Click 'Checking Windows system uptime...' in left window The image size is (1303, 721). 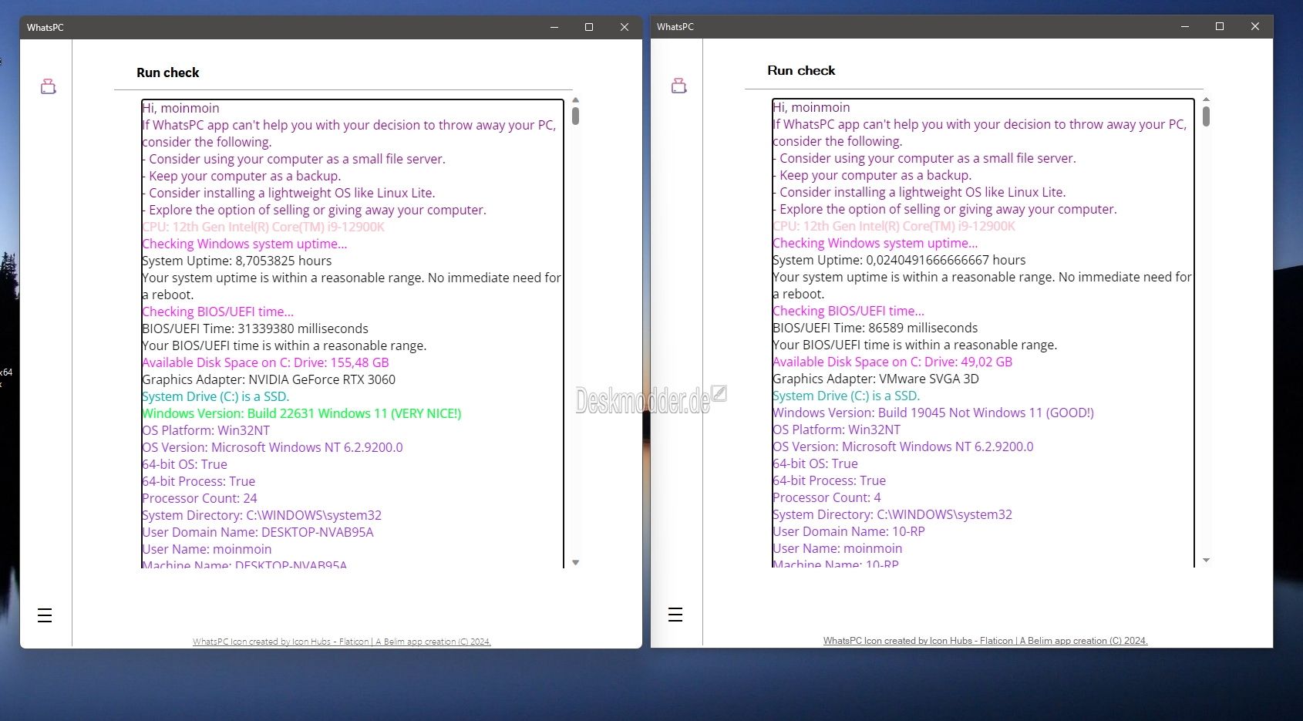click(244, 244)
